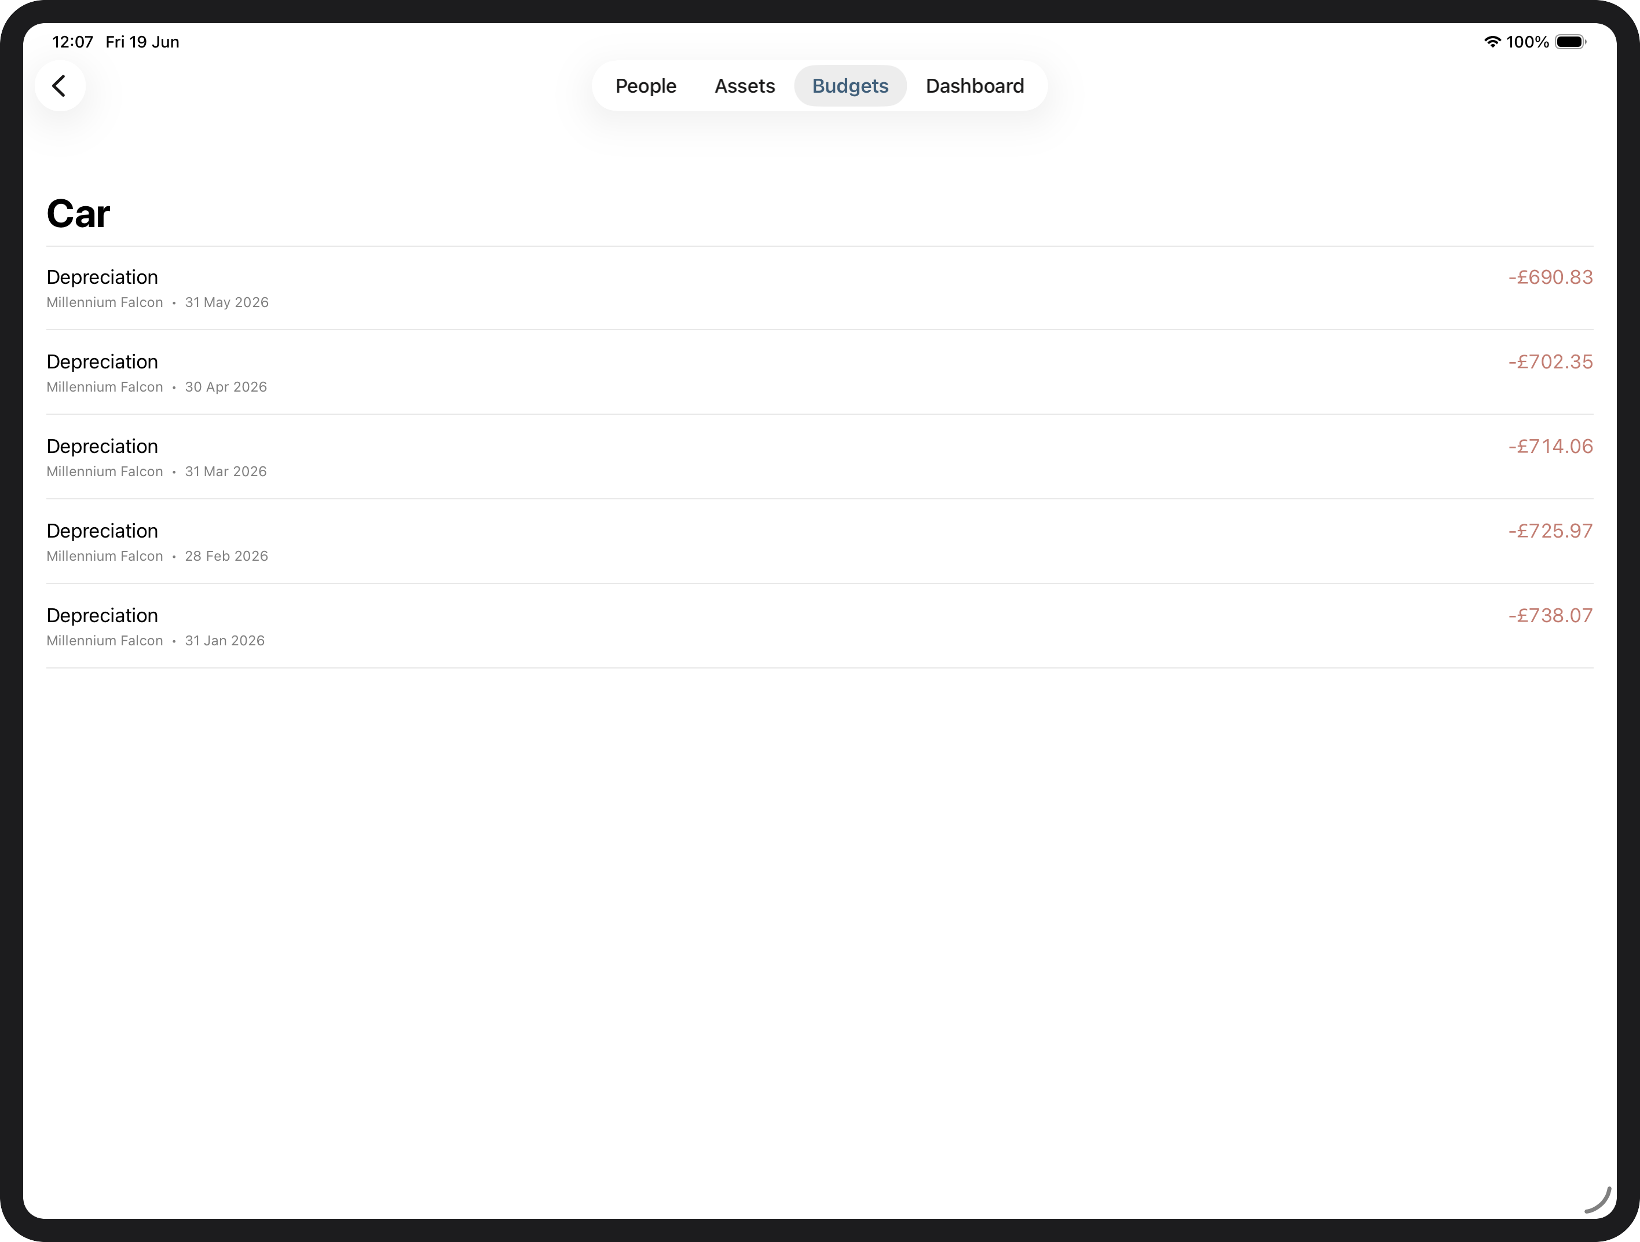Open the 31 May 2026 Depreciation entry

819,288
